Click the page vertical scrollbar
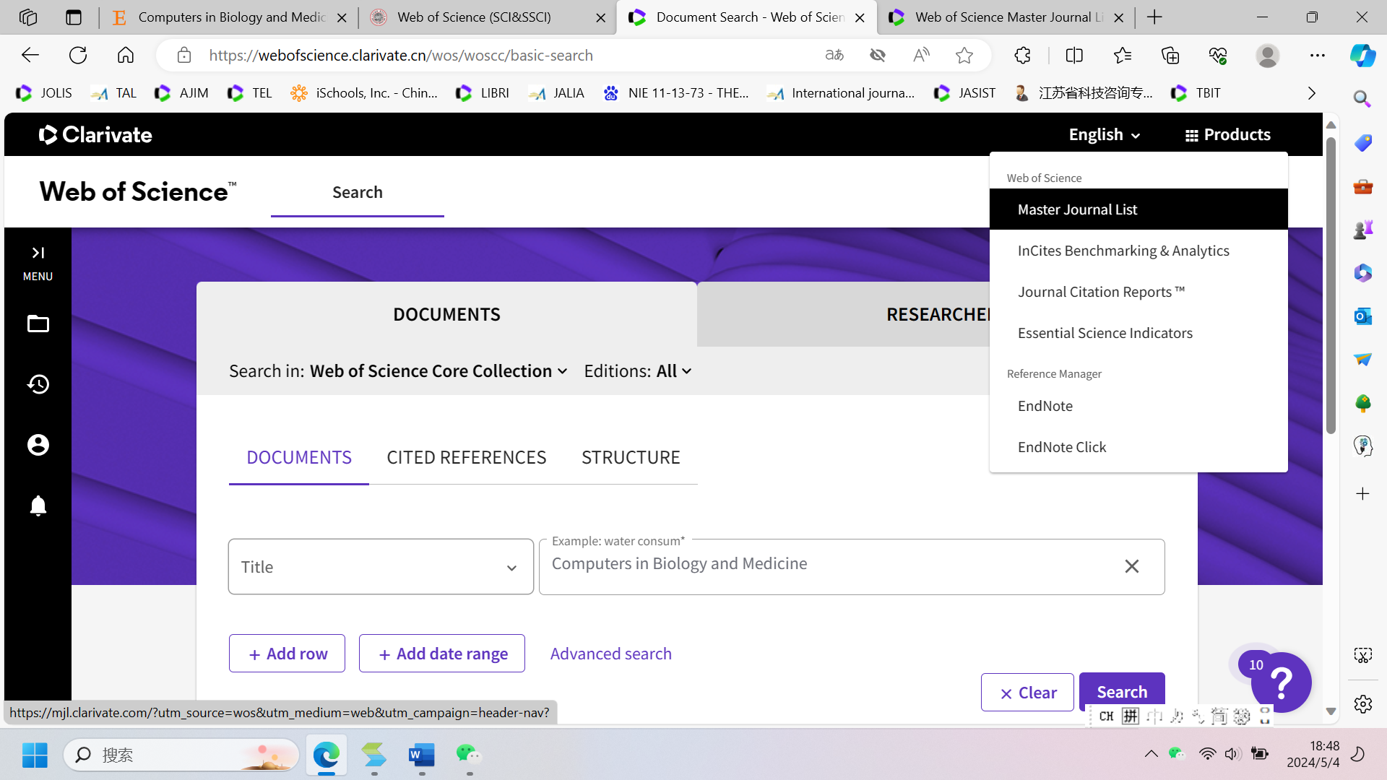The image size is (1387, 780). (x=1331, y=285)
